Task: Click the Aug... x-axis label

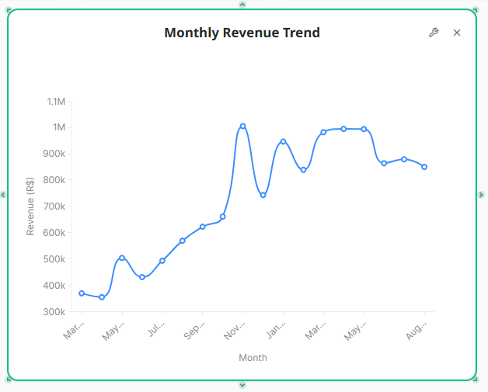Action: pos(417,331)
